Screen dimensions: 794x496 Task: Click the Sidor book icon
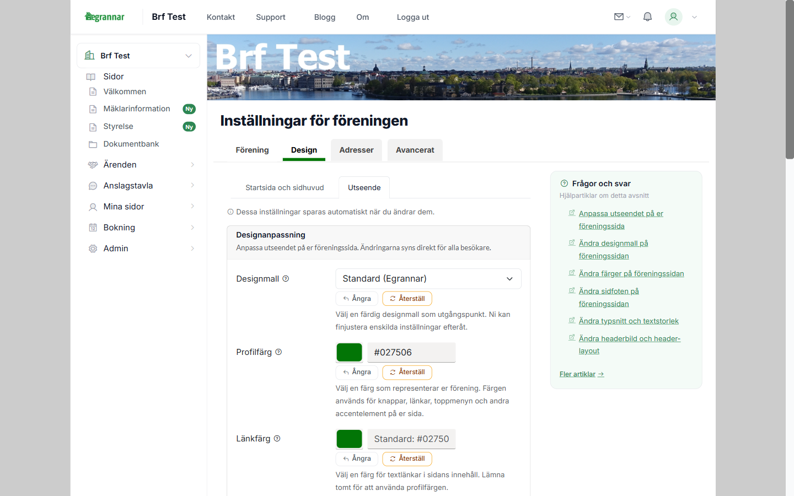91,77
